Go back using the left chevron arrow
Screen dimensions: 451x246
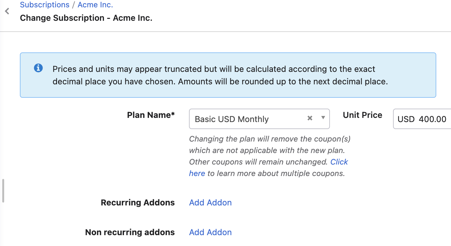(x=7, y=12)
